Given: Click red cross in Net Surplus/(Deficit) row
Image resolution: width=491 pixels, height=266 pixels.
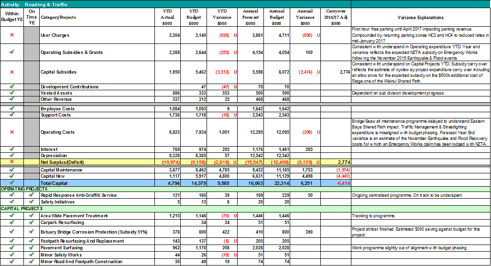Looking at the screenshot, I should (x=11, y=162).
